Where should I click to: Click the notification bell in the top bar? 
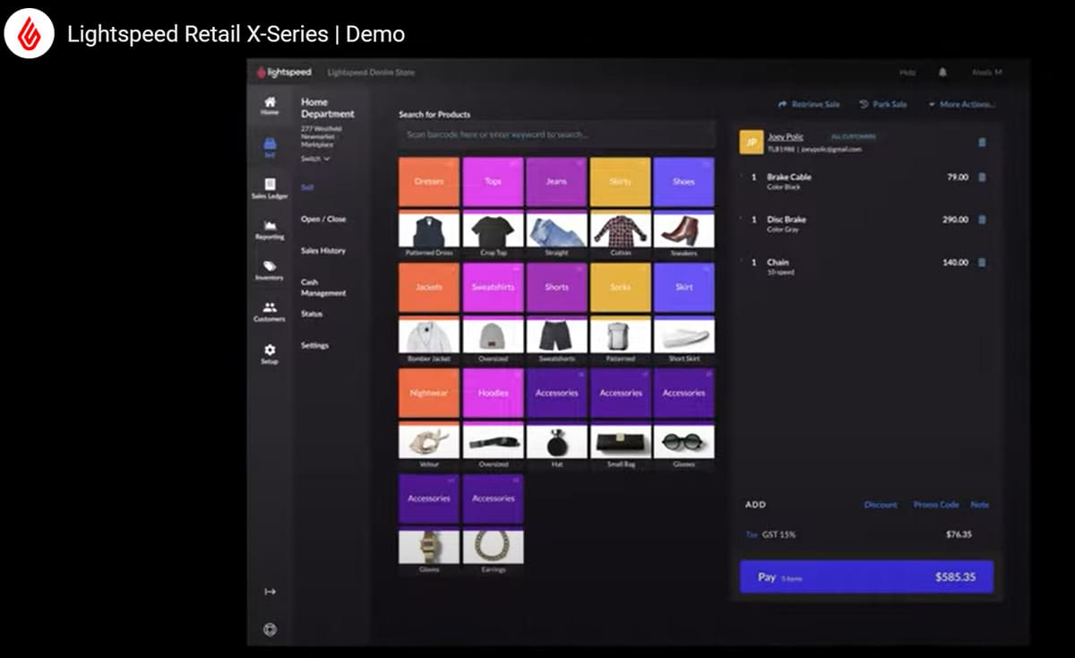point(944,72)
